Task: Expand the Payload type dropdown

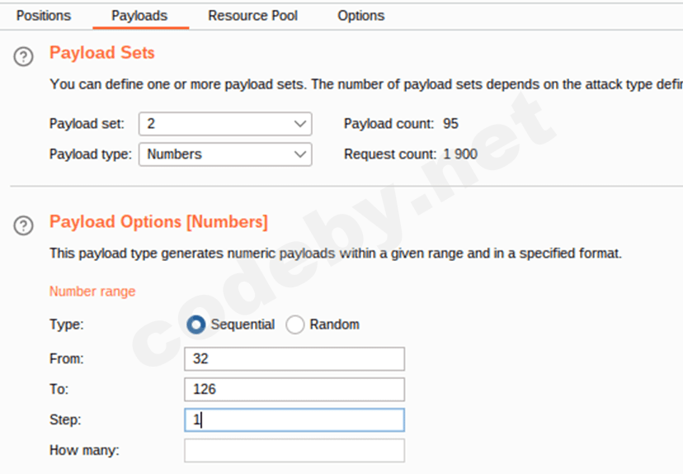Action: click(x=224, y=154)
